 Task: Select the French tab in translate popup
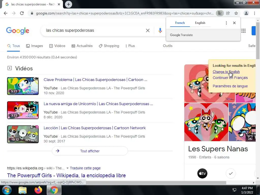[180, 23]
